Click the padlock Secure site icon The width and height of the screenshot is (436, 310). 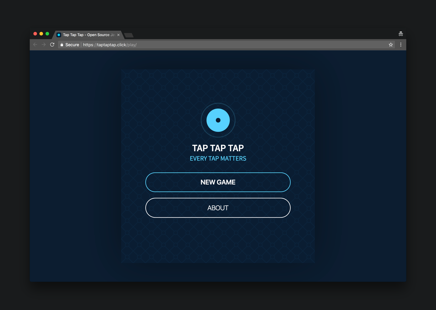[61, 45]
